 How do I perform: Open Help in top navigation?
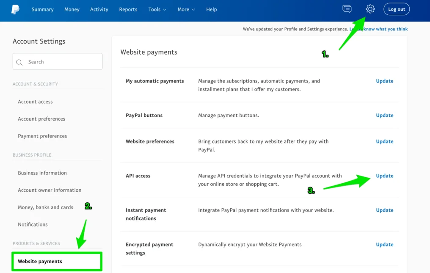click(211, 9)
